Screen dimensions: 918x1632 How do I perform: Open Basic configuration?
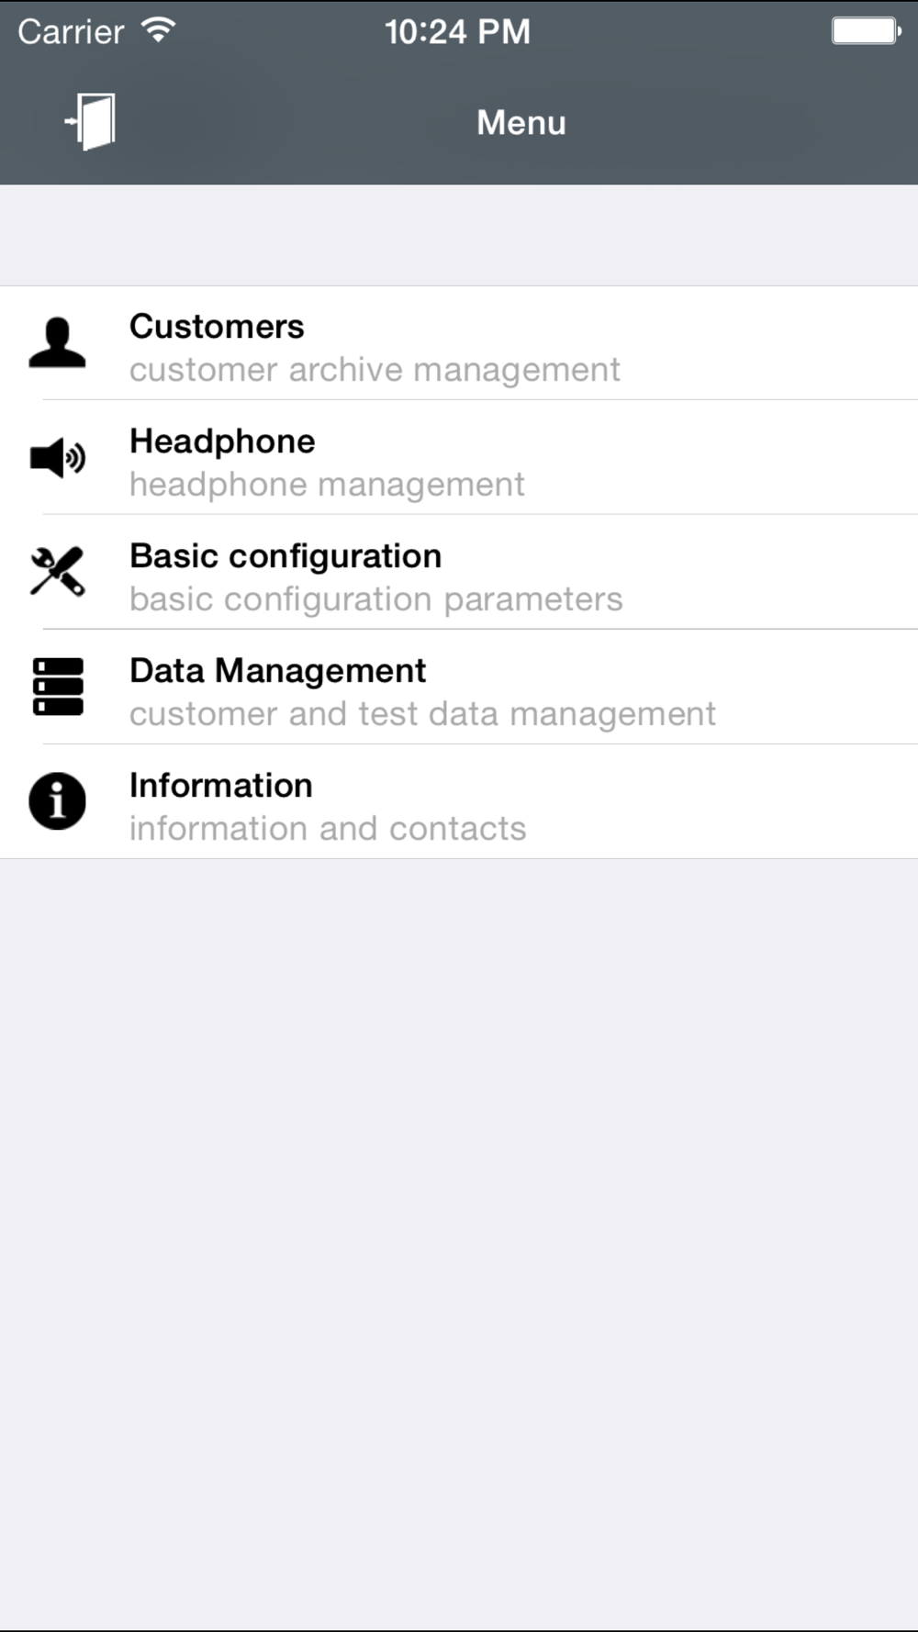point(459,573)
